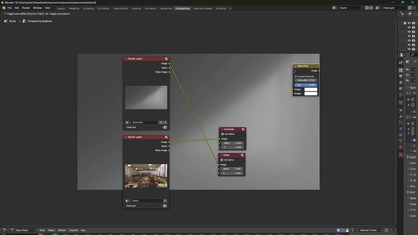Open the Particles properties tab

[x=400, y=123]
